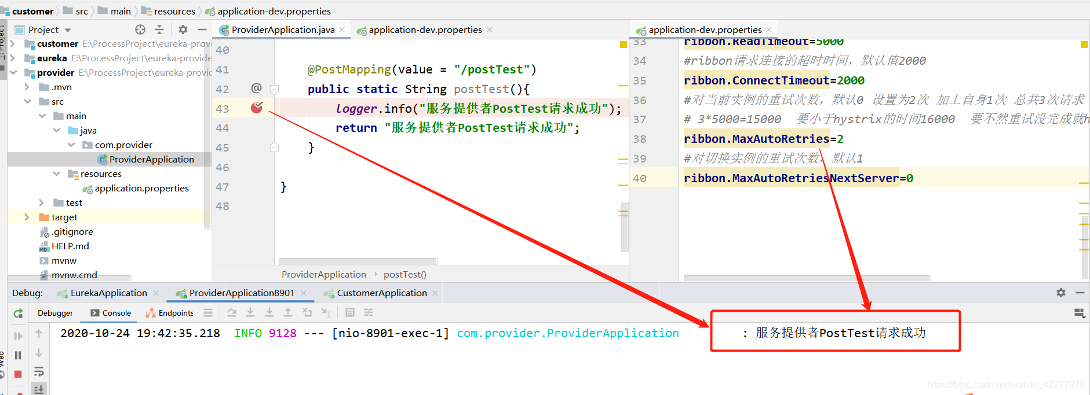
Task: Force step into the method
Action: 269,313
